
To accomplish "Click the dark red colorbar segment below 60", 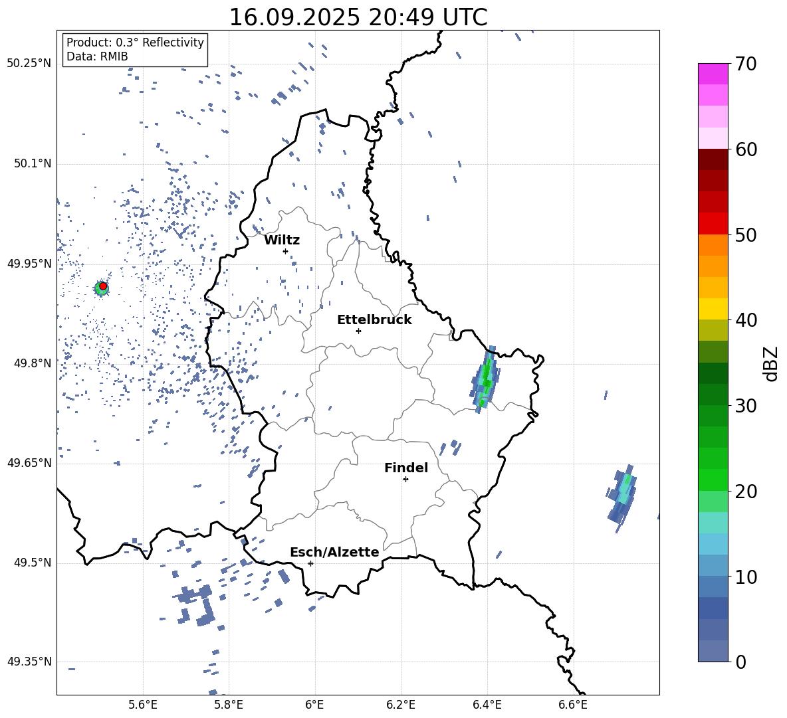I will [x=713, y=159].
